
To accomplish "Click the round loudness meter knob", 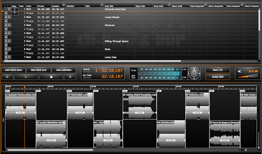I will coord(195,73).
